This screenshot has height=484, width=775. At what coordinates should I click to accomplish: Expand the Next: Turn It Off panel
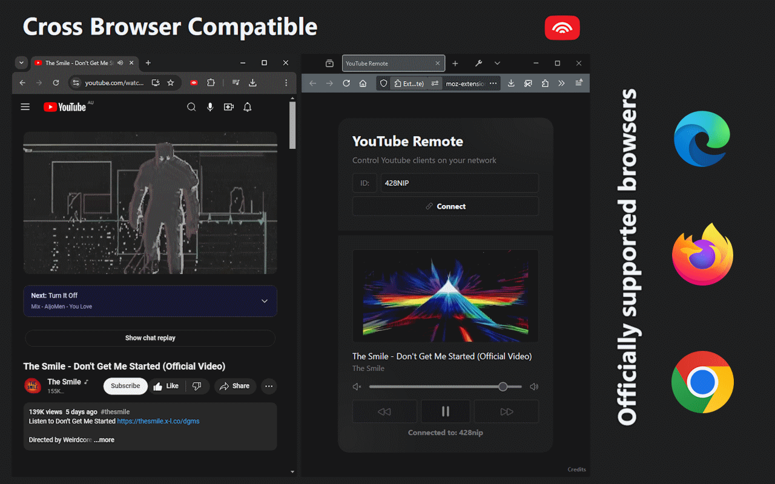265,301
